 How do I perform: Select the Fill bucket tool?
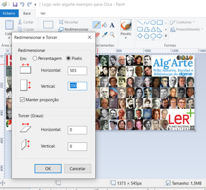point(104,25)
